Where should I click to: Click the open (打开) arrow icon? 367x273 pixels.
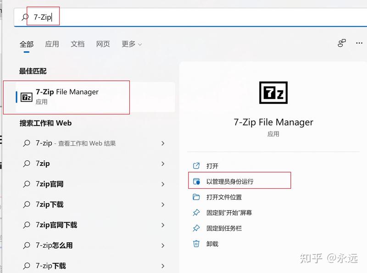click(x=196, y=166)
